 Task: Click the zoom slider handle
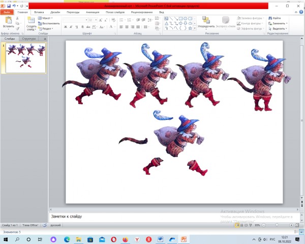[x=277, y=225]
